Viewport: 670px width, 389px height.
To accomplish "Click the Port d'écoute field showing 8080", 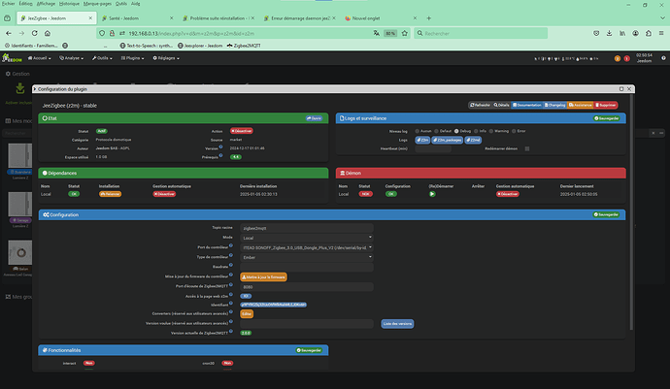I will 307,286.
